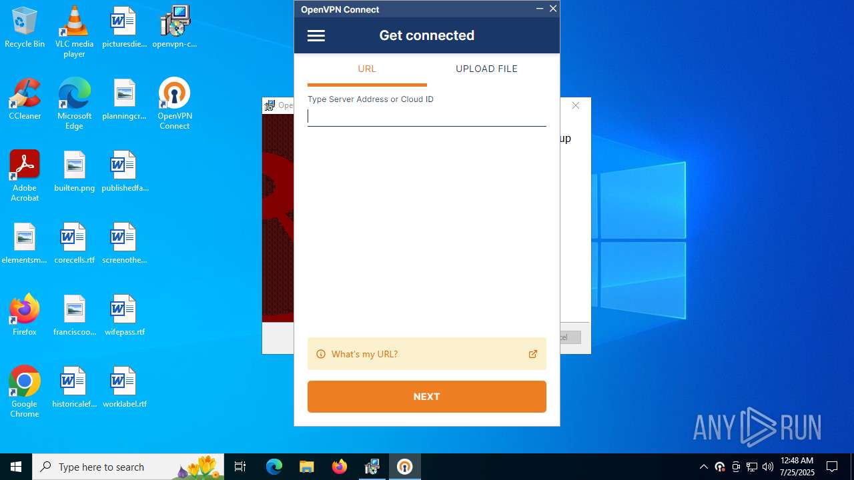Select the Microsoft Edge desktop shortcut

click(x=74, y=103)
